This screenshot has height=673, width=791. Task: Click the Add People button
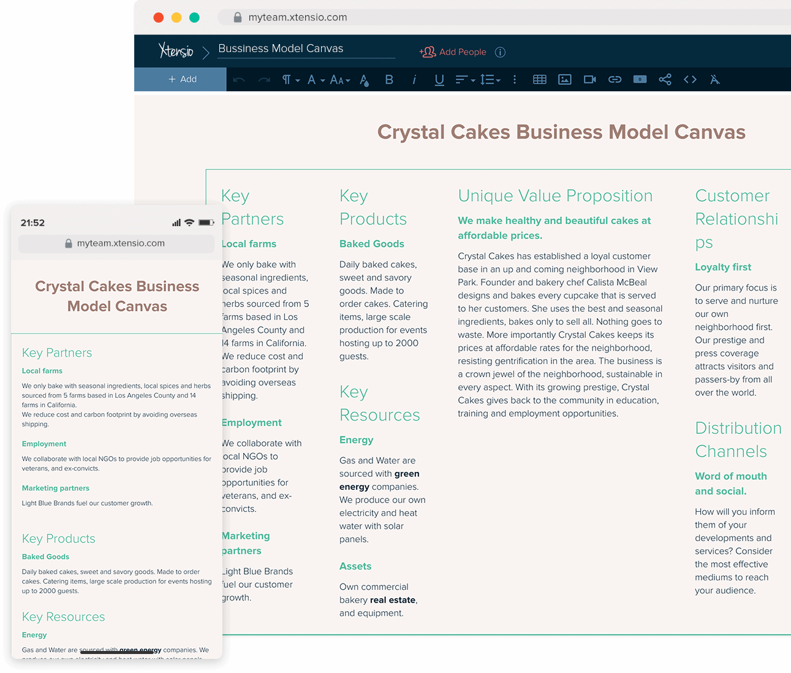point(453,51)
